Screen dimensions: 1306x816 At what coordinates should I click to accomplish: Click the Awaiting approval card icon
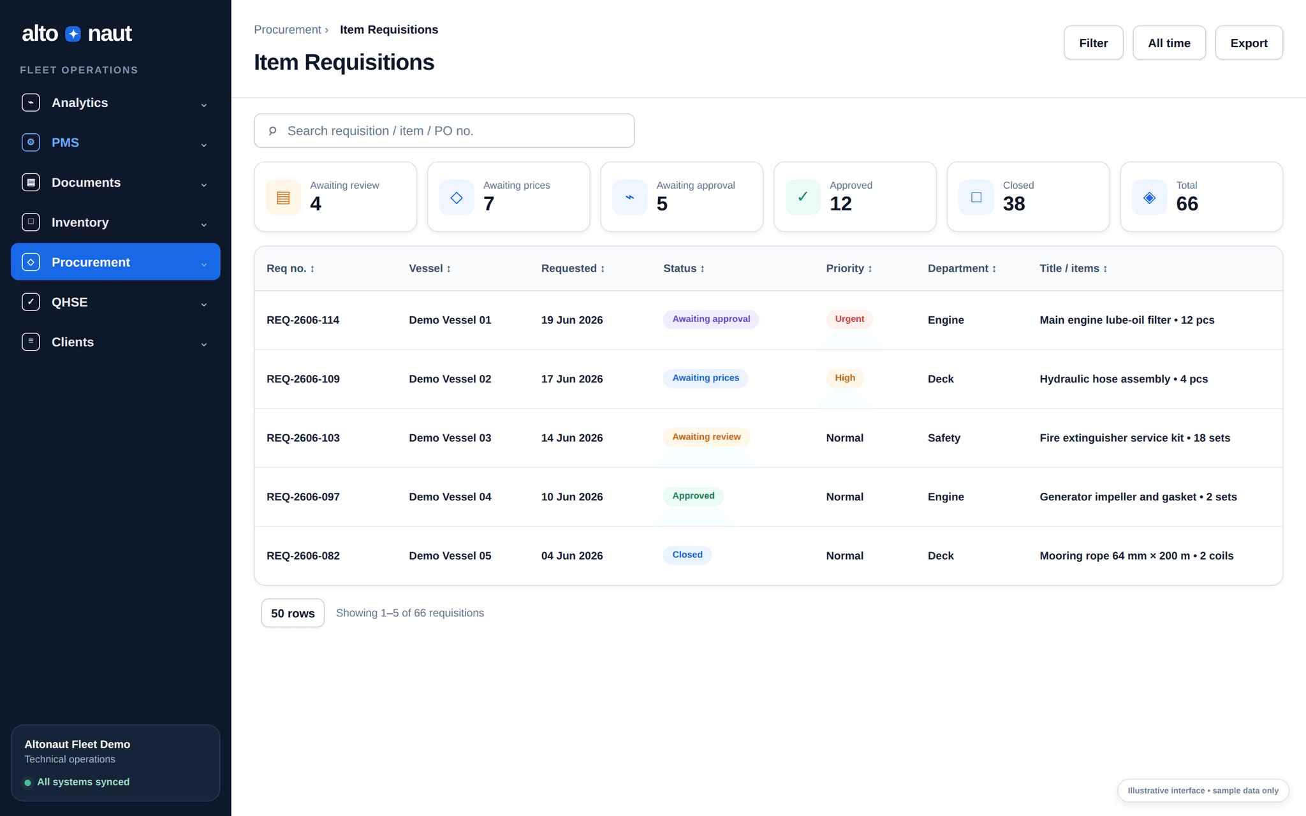tap(630, 197)
